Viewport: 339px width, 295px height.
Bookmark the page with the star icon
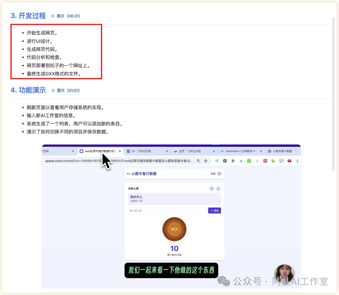pyautogui.click(x=206, y=161)
